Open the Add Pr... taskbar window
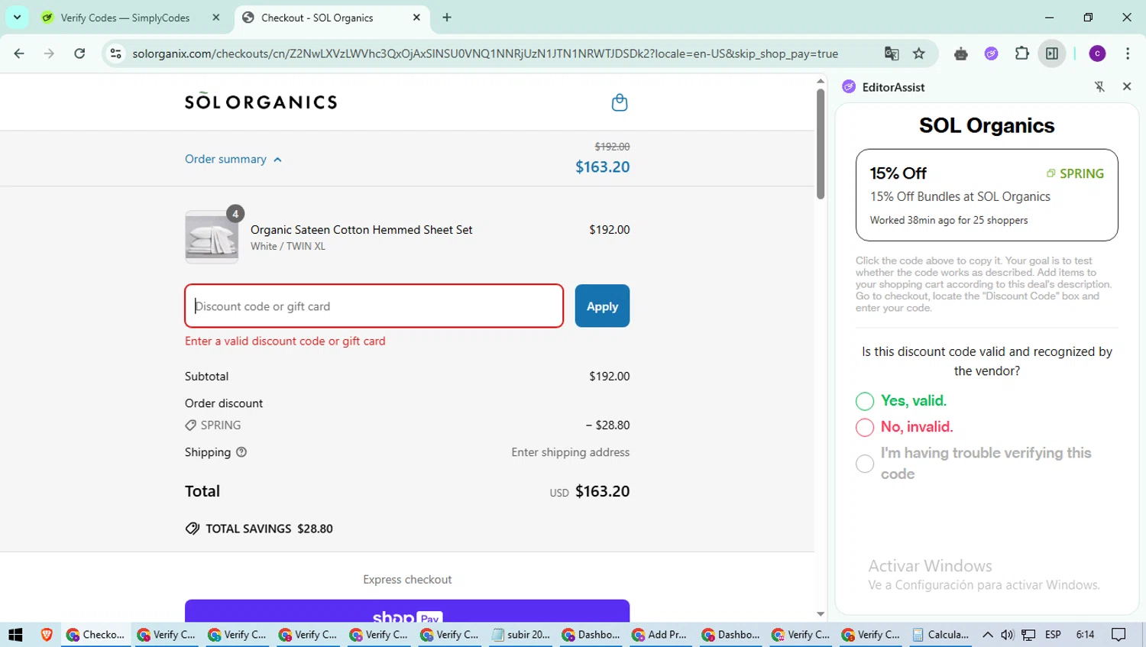The width and height of the screenshot is (1146, 647). [x=660, y=635]
